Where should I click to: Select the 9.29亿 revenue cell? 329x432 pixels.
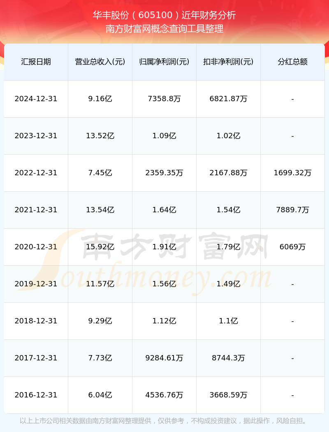pos(100,321)
